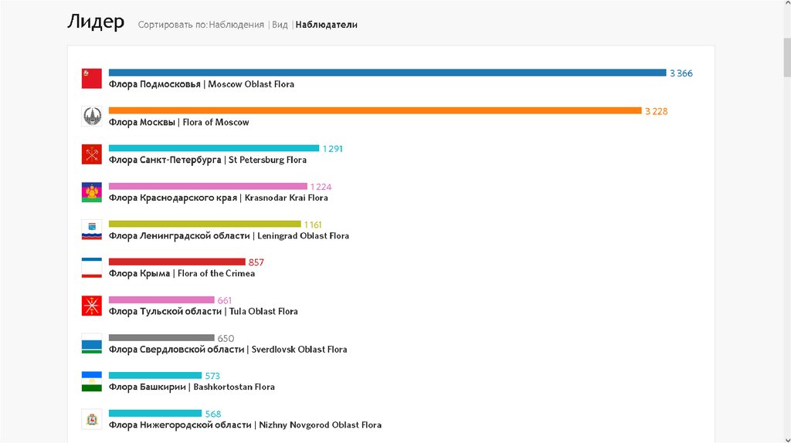
Task: Open Flora of Moscow emblem icon
Action: [92, 117]
